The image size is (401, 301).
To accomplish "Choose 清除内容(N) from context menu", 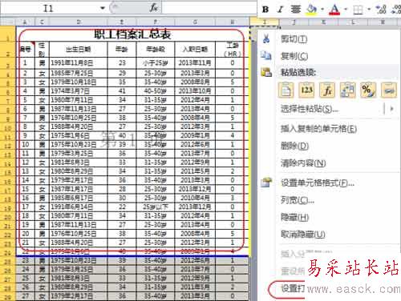I will click(x=303, y=163).
